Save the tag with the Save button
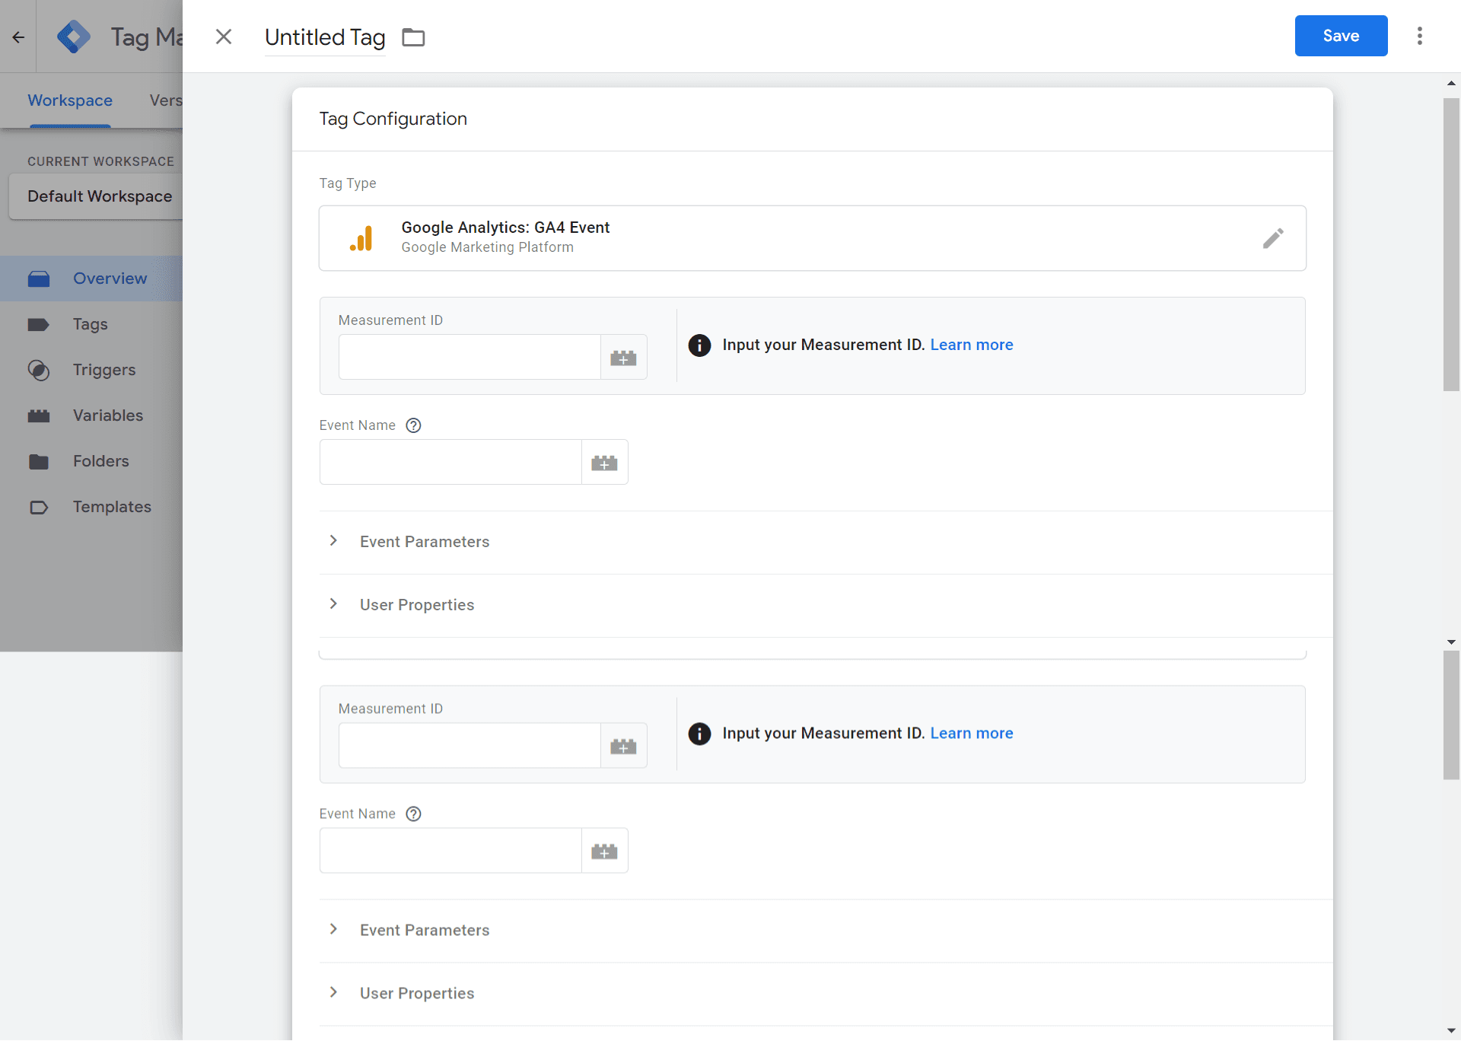Viewport: 1461px width, 1041px height. tap(1340, 36)
